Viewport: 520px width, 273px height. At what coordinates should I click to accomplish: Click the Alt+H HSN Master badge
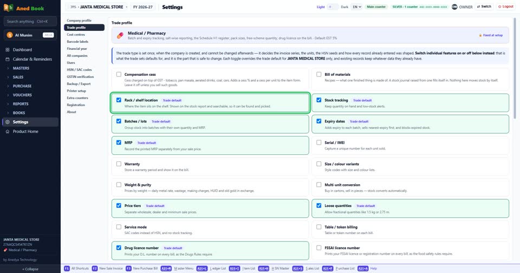click(264, 268)
